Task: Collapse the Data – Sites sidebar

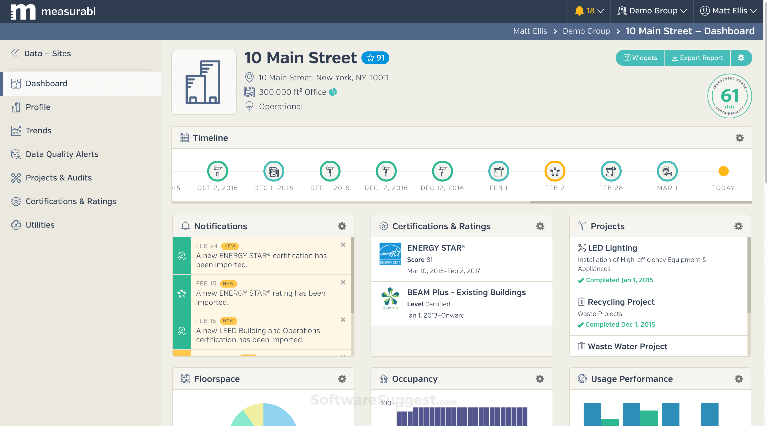Action: coord(14,53)
